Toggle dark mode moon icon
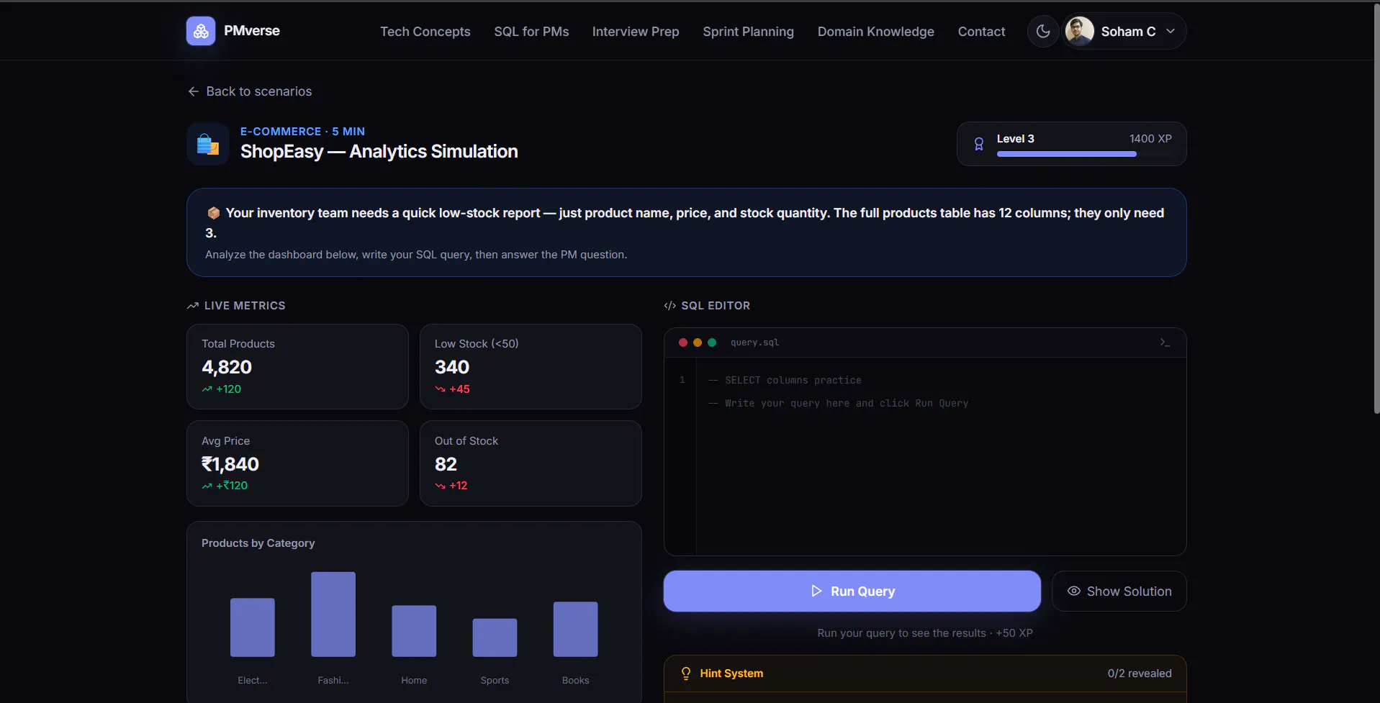This screenshot has height=703, width=1380. point(1042,31)
